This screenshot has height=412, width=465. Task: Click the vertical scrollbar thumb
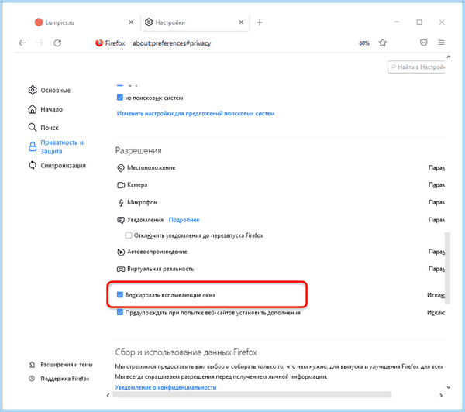coord(447,268)
